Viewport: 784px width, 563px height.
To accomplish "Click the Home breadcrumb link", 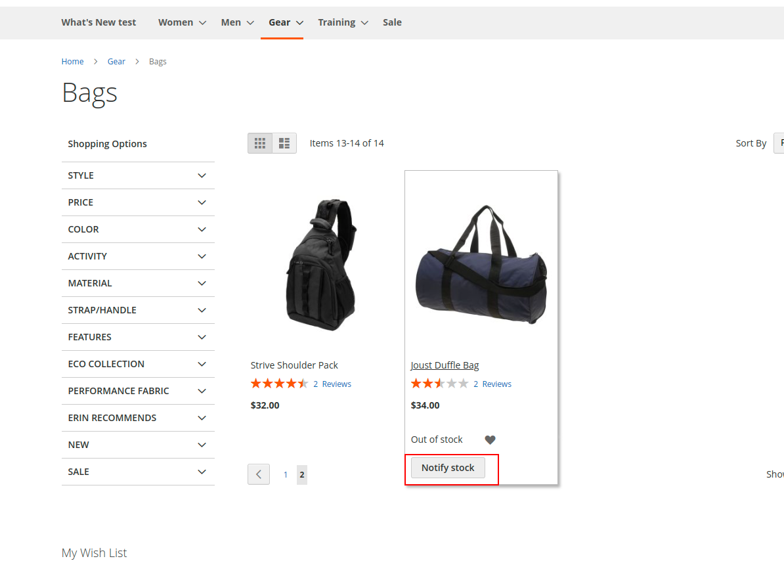I will (72, 62).
